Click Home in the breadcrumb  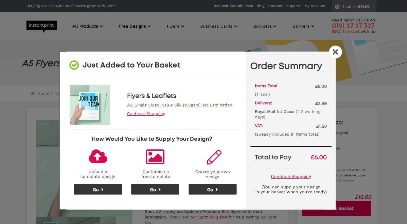pyautogui.click(x=43, y=94)
